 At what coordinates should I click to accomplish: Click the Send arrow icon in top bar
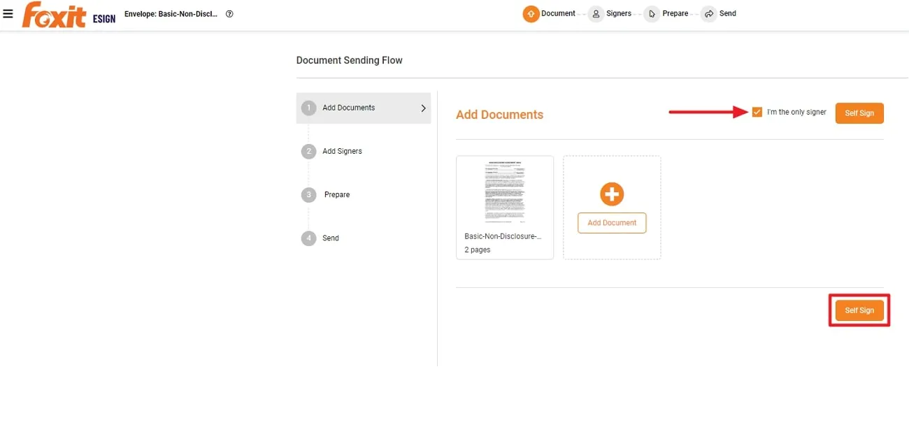tap(709, 13)
